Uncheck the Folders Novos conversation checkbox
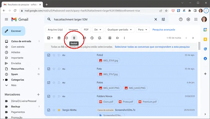The width and height of the screenshot is (210, 119). tap(48, 96)
